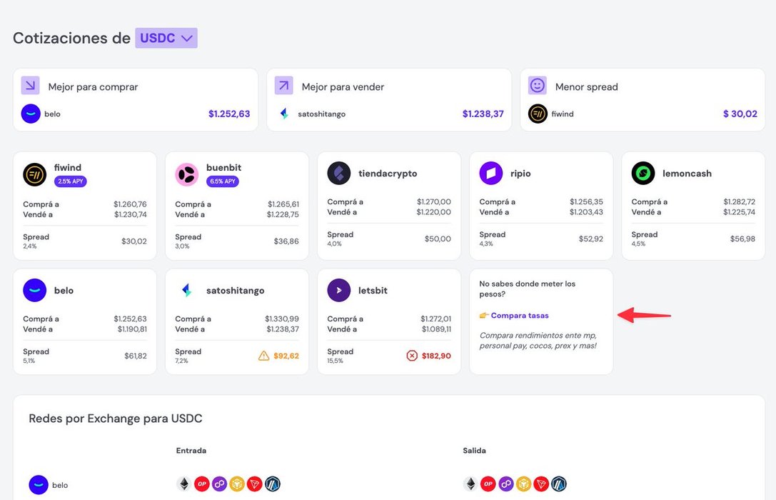Click satoshitango logo in Mejor para vender card

(284, 114)
